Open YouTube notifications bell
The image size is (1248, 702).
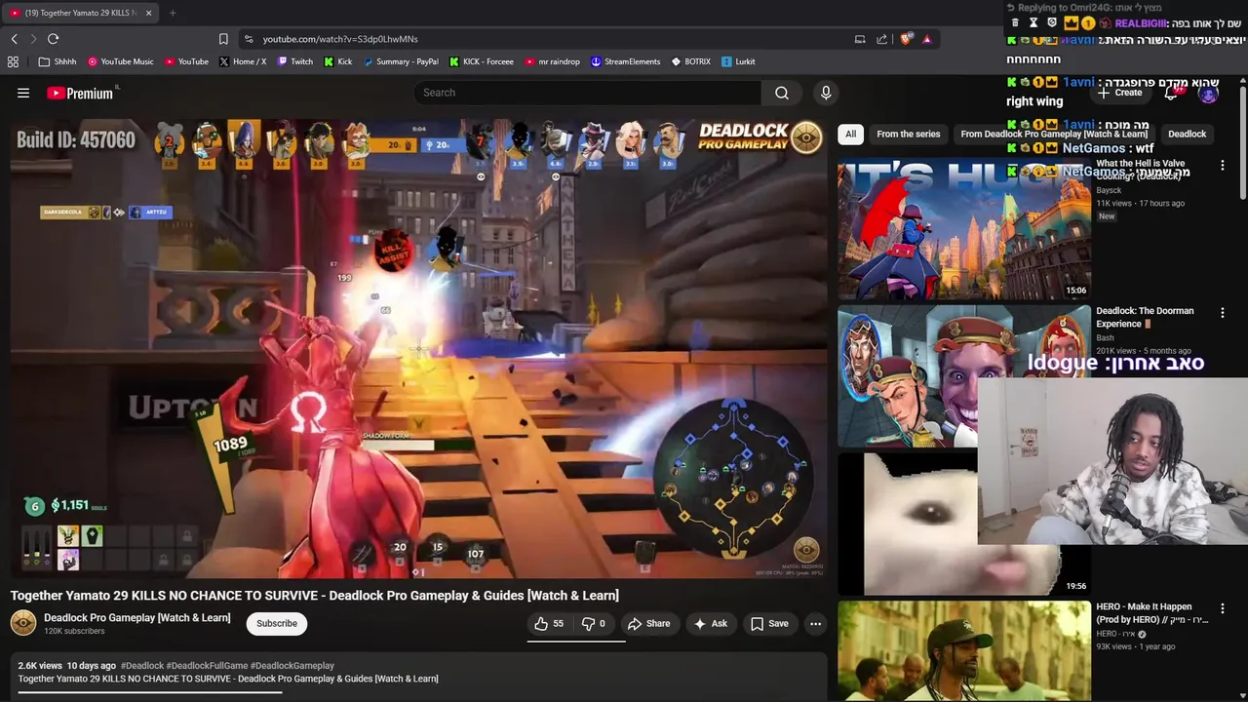pyautogui.click(x=1171, y=93)
